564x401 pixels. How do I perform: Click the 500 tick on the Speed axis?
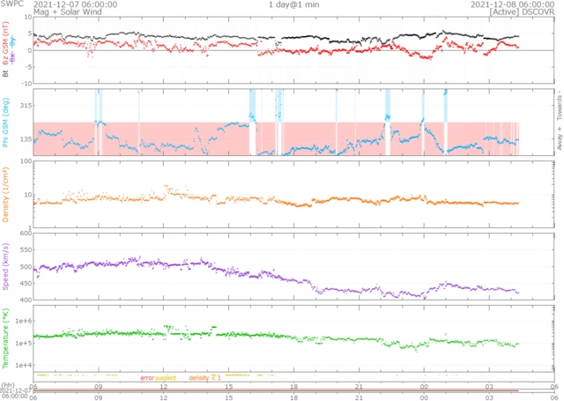click(26, 266)
